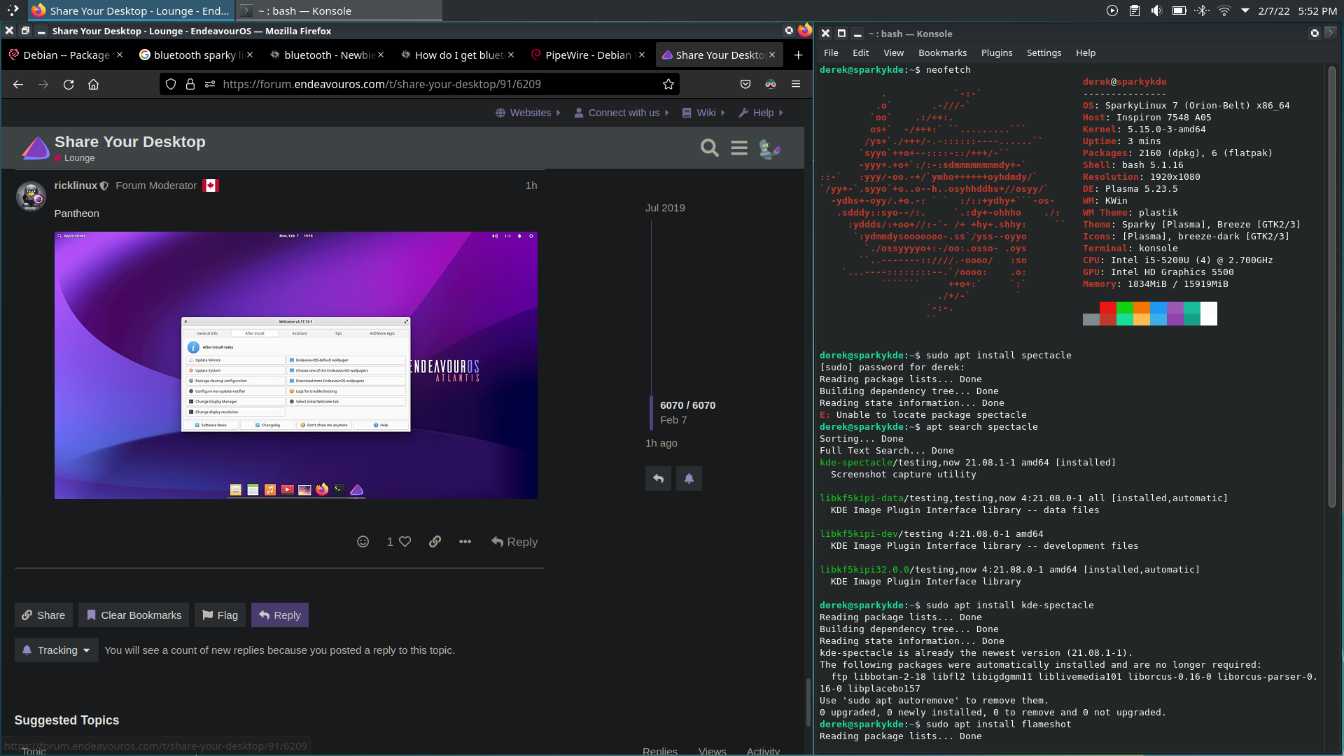The width and height of the screenshot is (1344, 756).
Task: Open Konsole File menu
Action: (x=831, y=53)
